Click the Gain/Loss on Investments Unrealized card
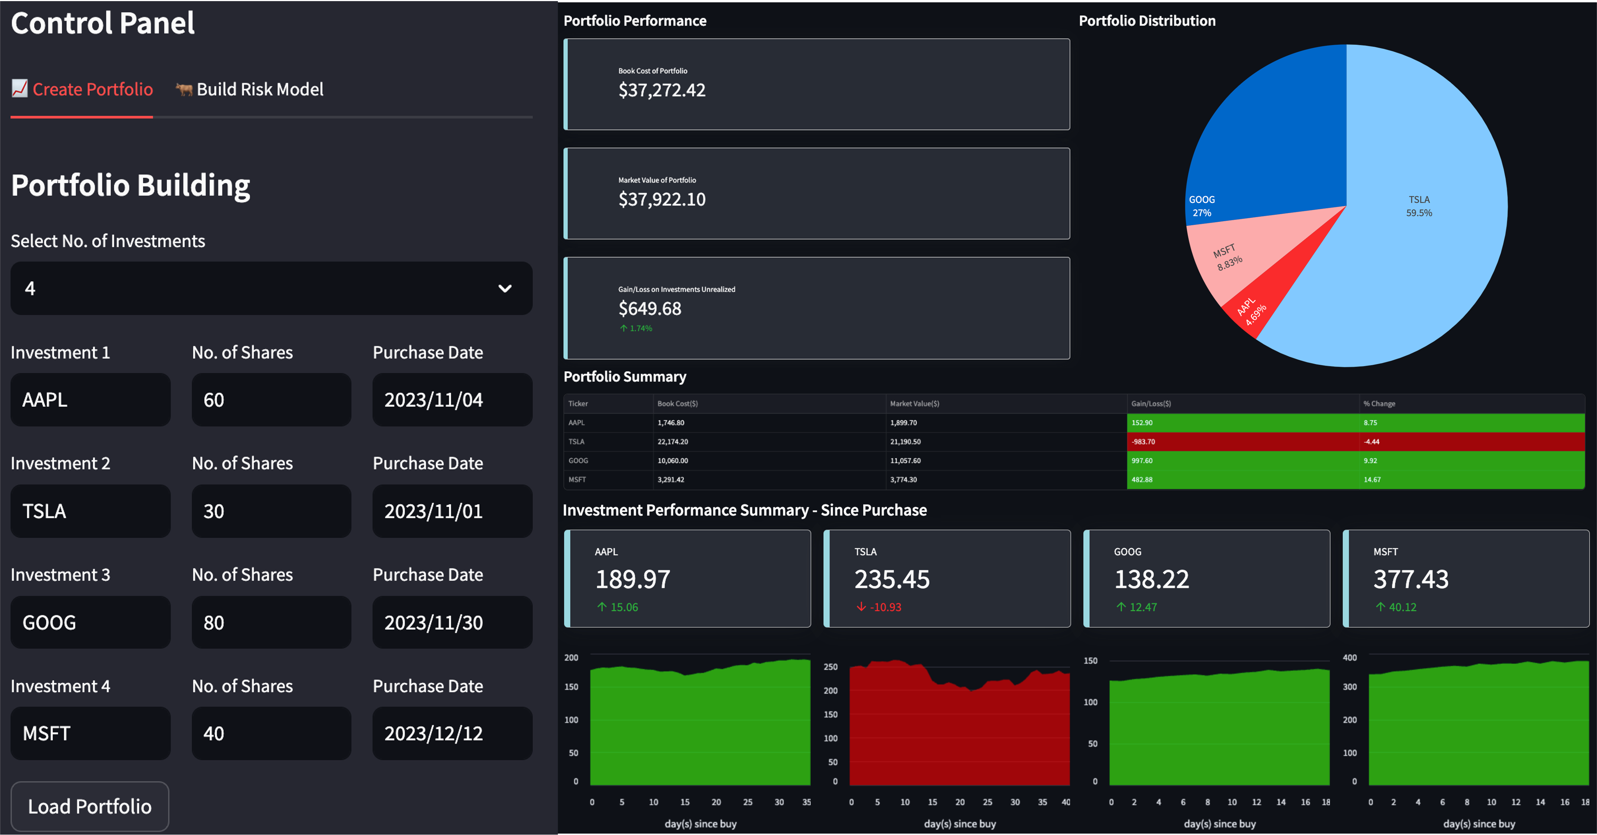The width and height of the screenshot is (1597, 835). click(x=817, y=308)
